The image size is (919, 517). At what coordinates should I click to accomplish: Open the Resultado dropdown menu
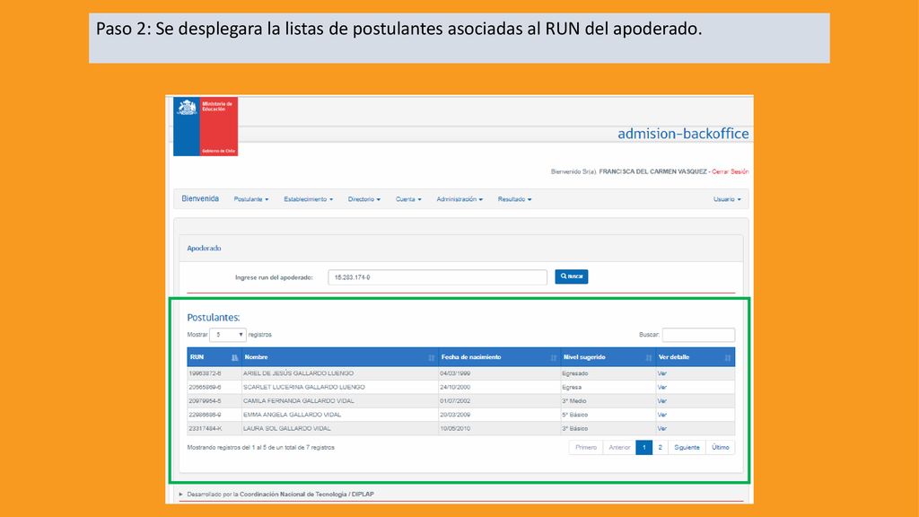click(x=514, y=199)
